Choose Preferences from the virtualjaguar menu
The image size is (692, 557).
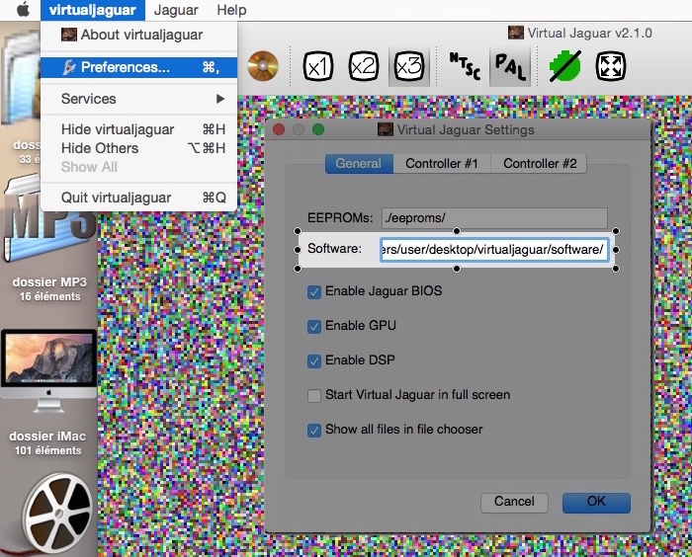click(x=125, y=67)
